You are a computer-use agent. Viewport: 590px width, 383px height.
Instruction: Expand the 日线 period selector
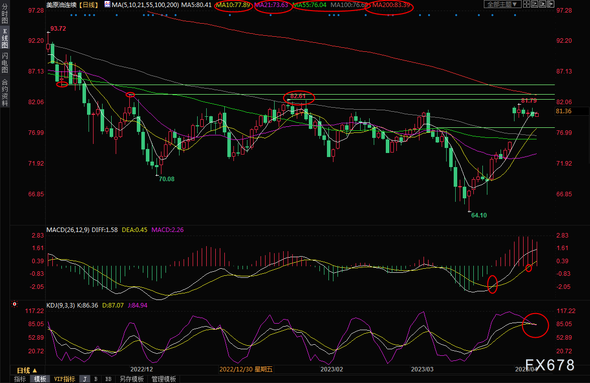pyautogui.click(x=27, y=370)
